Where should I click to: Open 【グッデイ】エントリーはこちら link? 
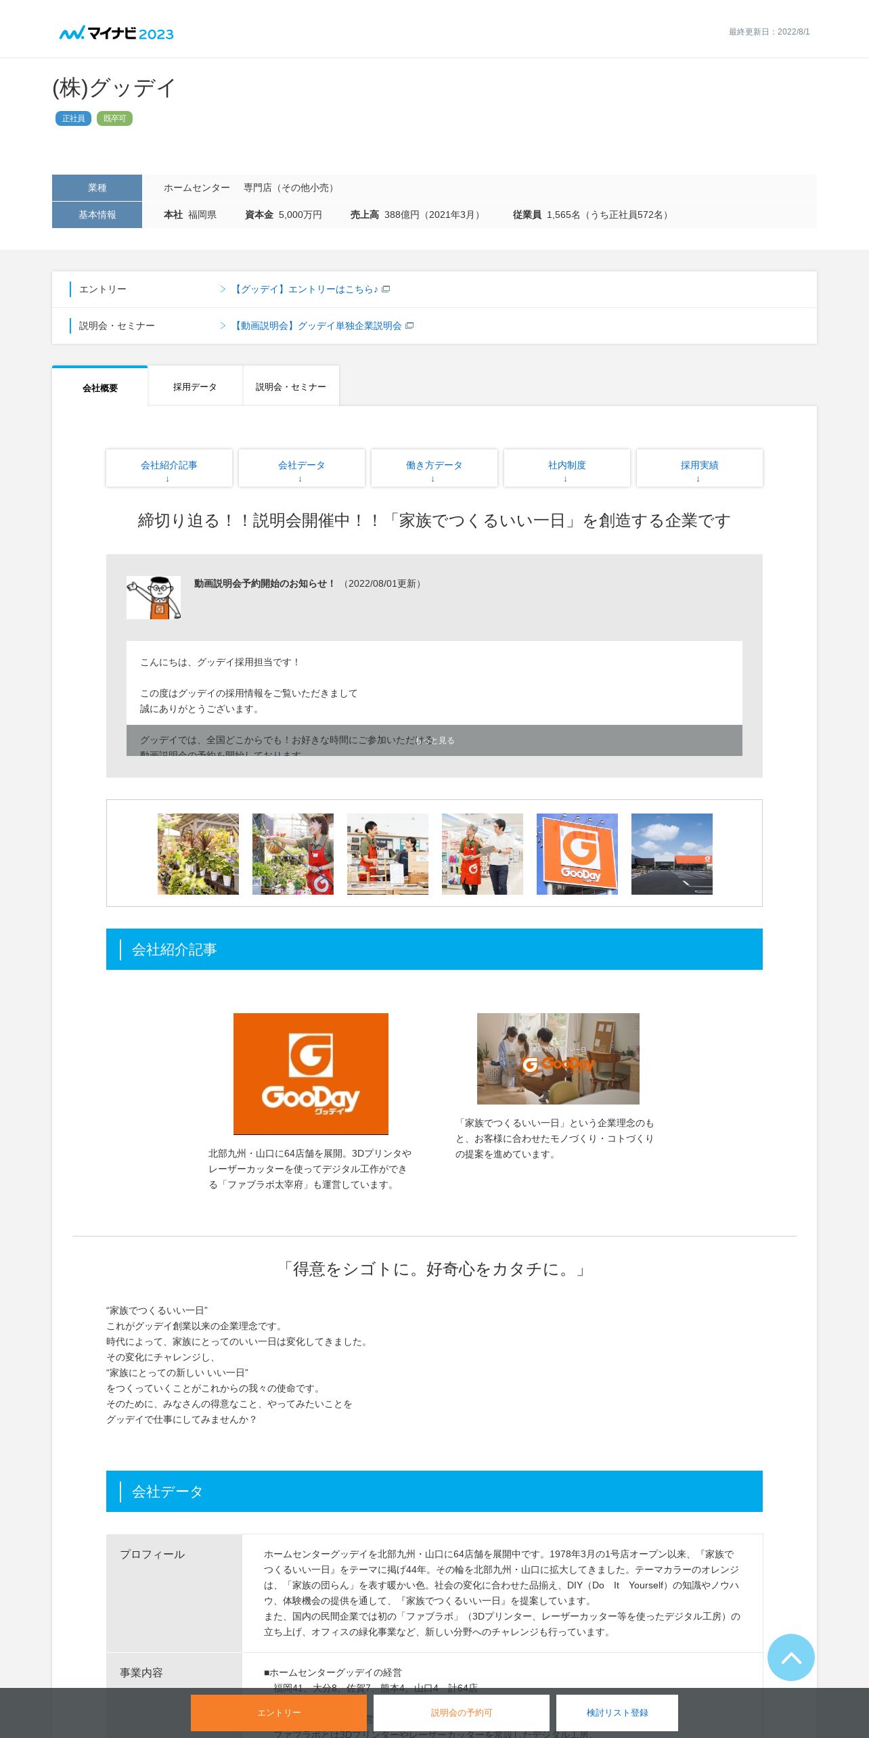click(305, 289)
